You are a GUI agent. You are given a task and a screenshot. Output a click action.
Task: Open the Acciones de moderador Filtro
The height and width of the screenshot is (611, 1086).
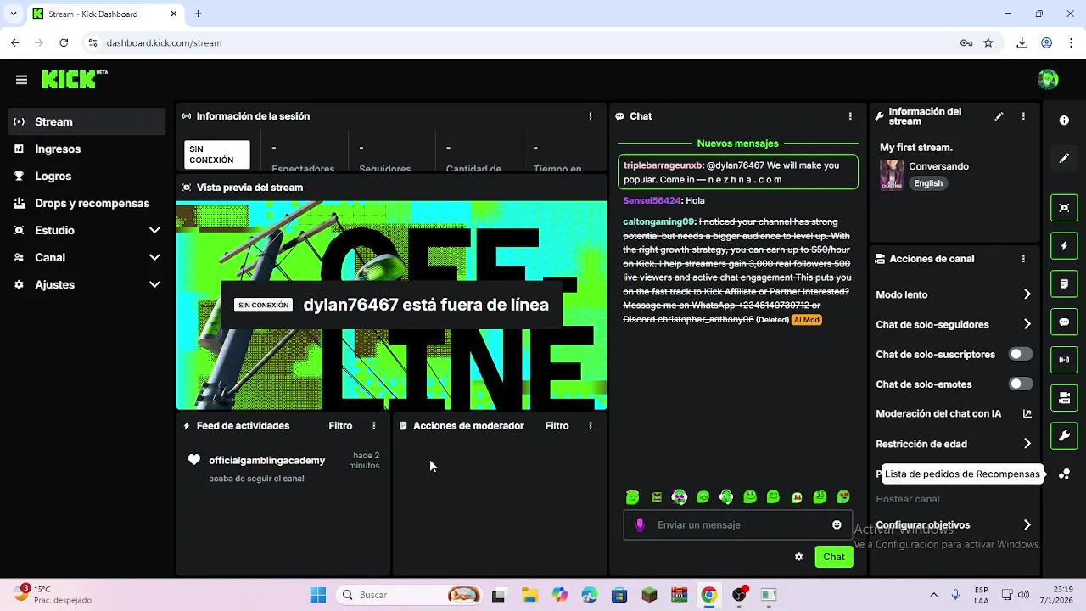(557, 426)
